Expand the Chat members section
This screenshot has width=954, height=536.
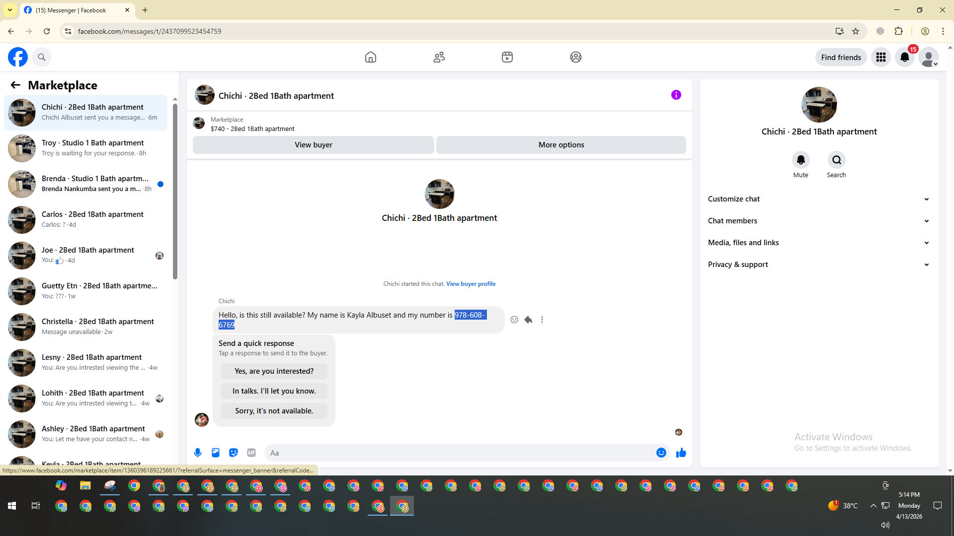coord(819,221)
